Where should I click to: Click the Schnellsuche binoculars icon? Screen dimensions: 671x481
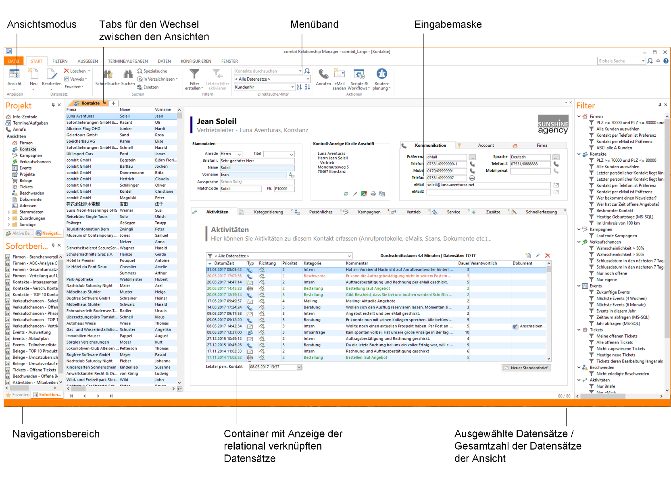[x=108, y=74]
